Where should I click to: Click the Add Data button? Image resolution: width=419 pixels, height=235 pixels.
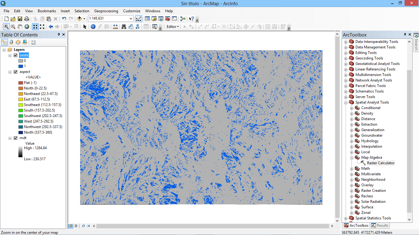[x=80, y=19]
